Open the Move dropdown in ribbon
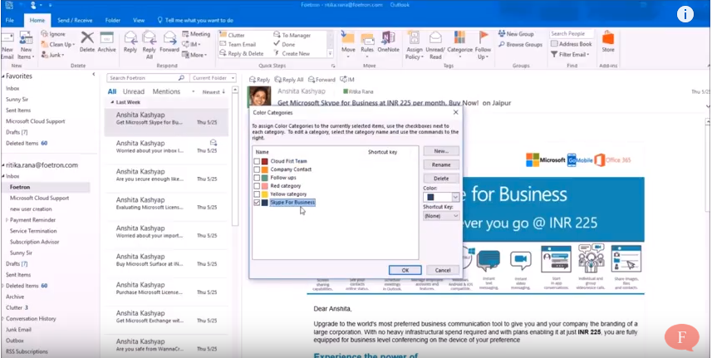This screenshot has width=712, height=358. [x=348, y=45]
